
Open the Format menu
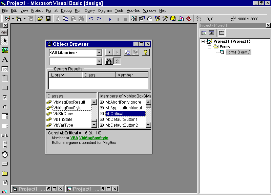[x=52, y=10]
